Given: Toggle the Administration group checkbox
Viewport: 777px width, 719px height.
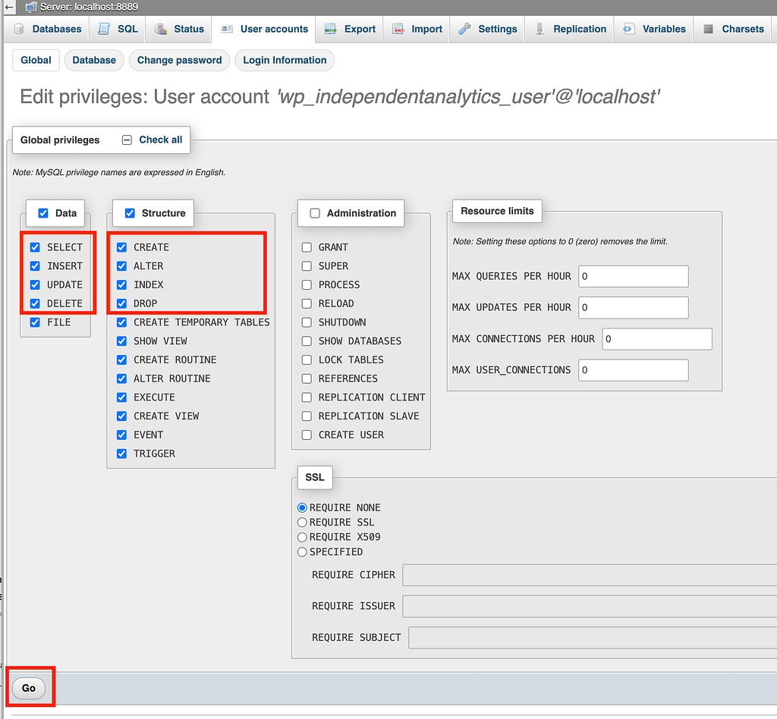Looking at the screenshot, I should click(315, 213).
